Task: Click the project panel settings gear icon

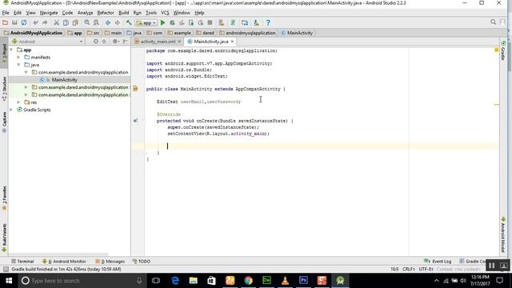Action: coord(115,42)
